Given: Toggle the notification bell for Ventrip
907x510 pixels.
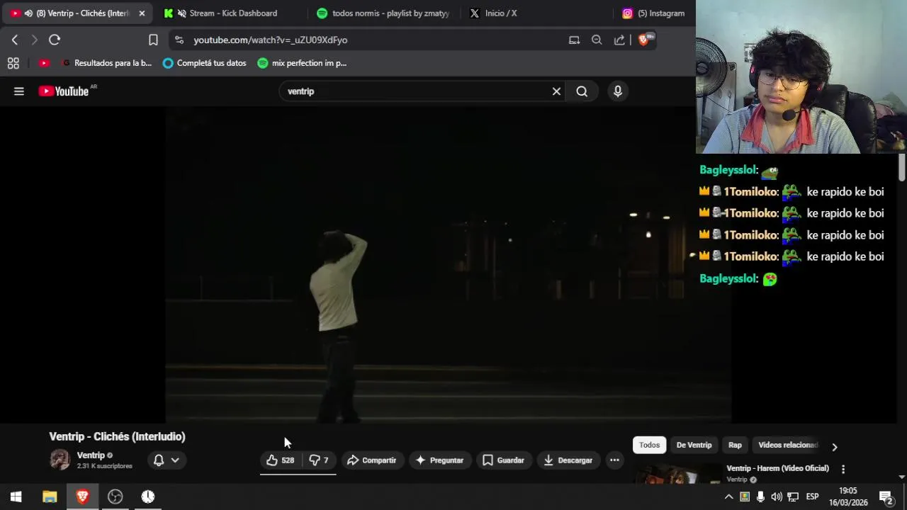Looking at the screenshot, I should click(x=159, y=460).
